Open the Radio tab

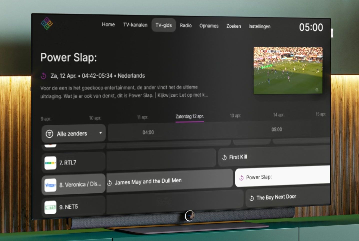click(x=185, y=25)
